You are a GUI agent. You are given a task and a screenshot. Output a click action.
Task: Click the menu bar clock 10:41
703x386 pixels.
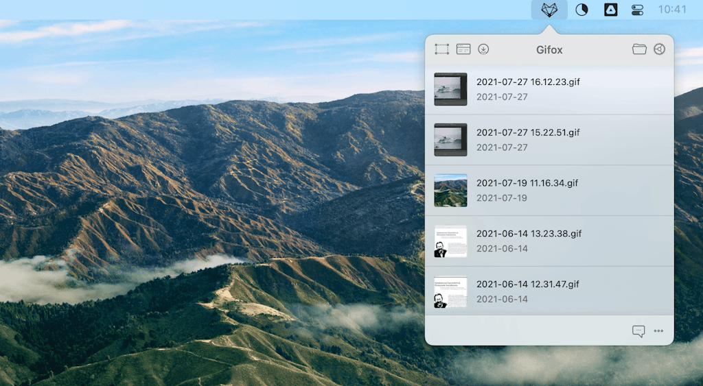coord(671,10)
